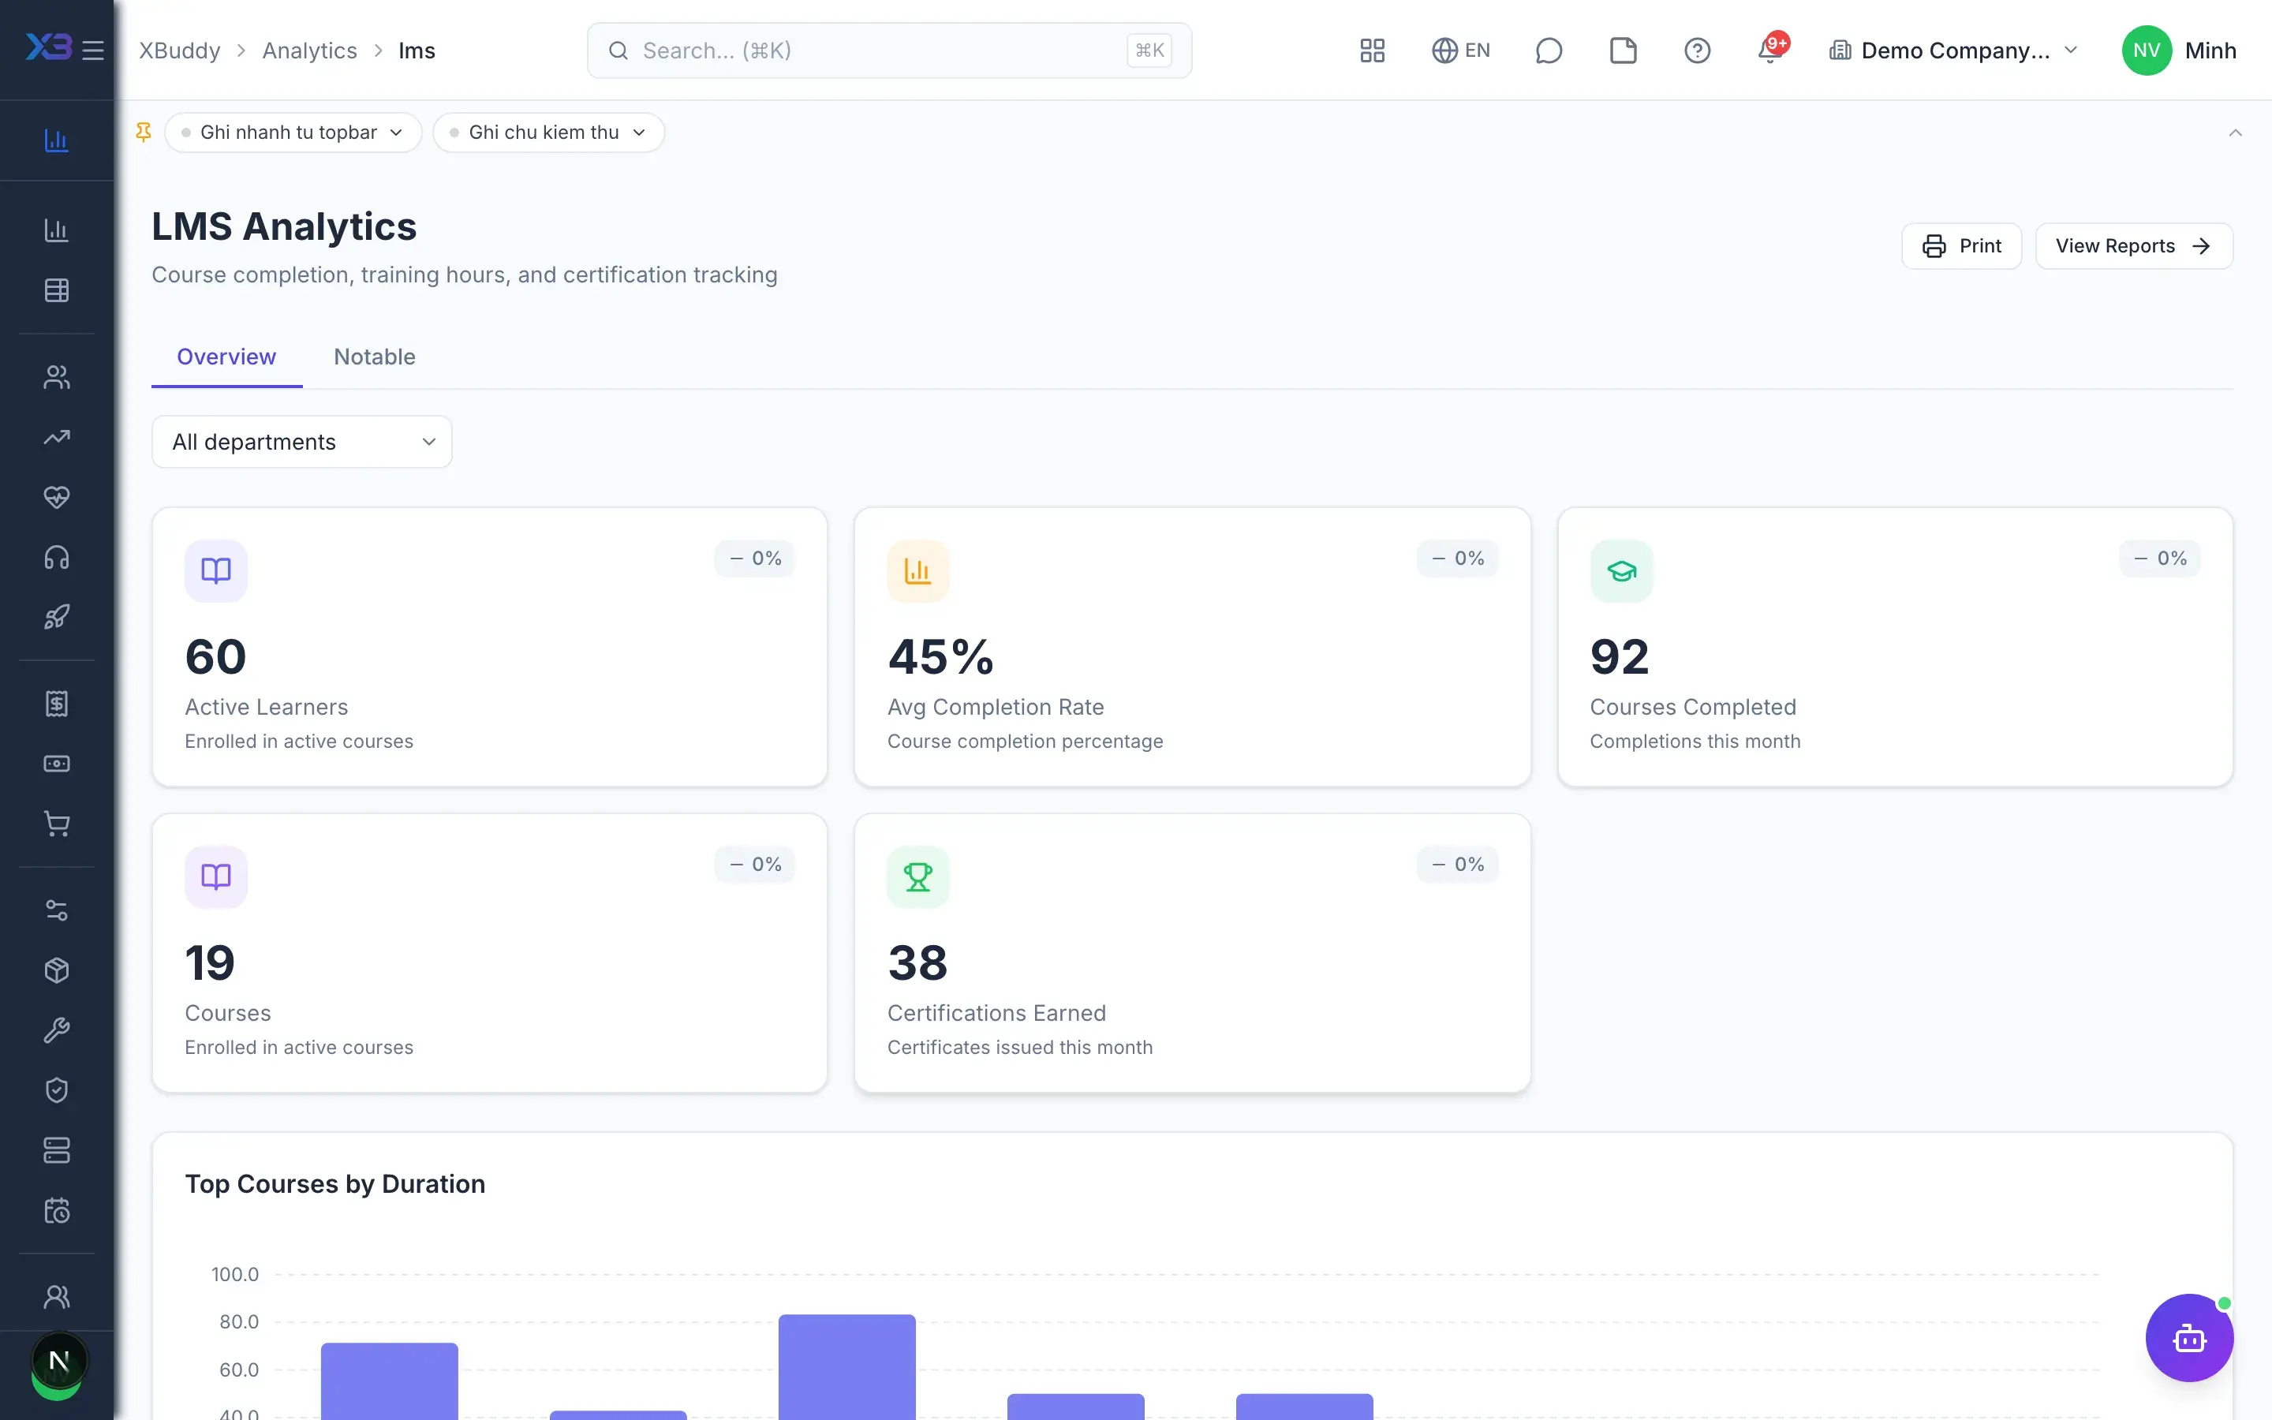This screenshot has height=1420, width=2272.
Task: Open the Demo Company selector dropdown
Action: click(x=1954, y=50)
